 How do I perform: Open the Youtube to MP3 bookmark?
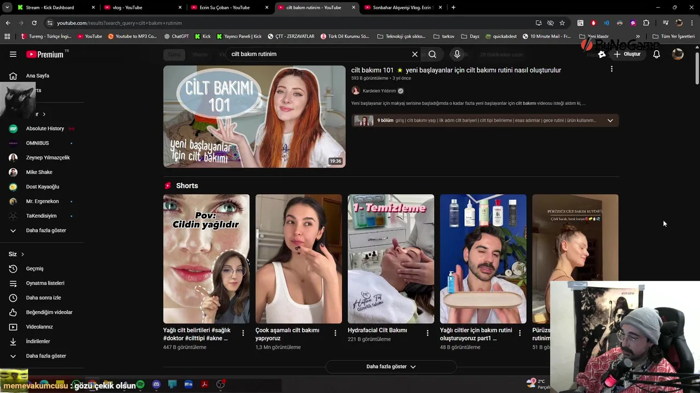point(132,37)
